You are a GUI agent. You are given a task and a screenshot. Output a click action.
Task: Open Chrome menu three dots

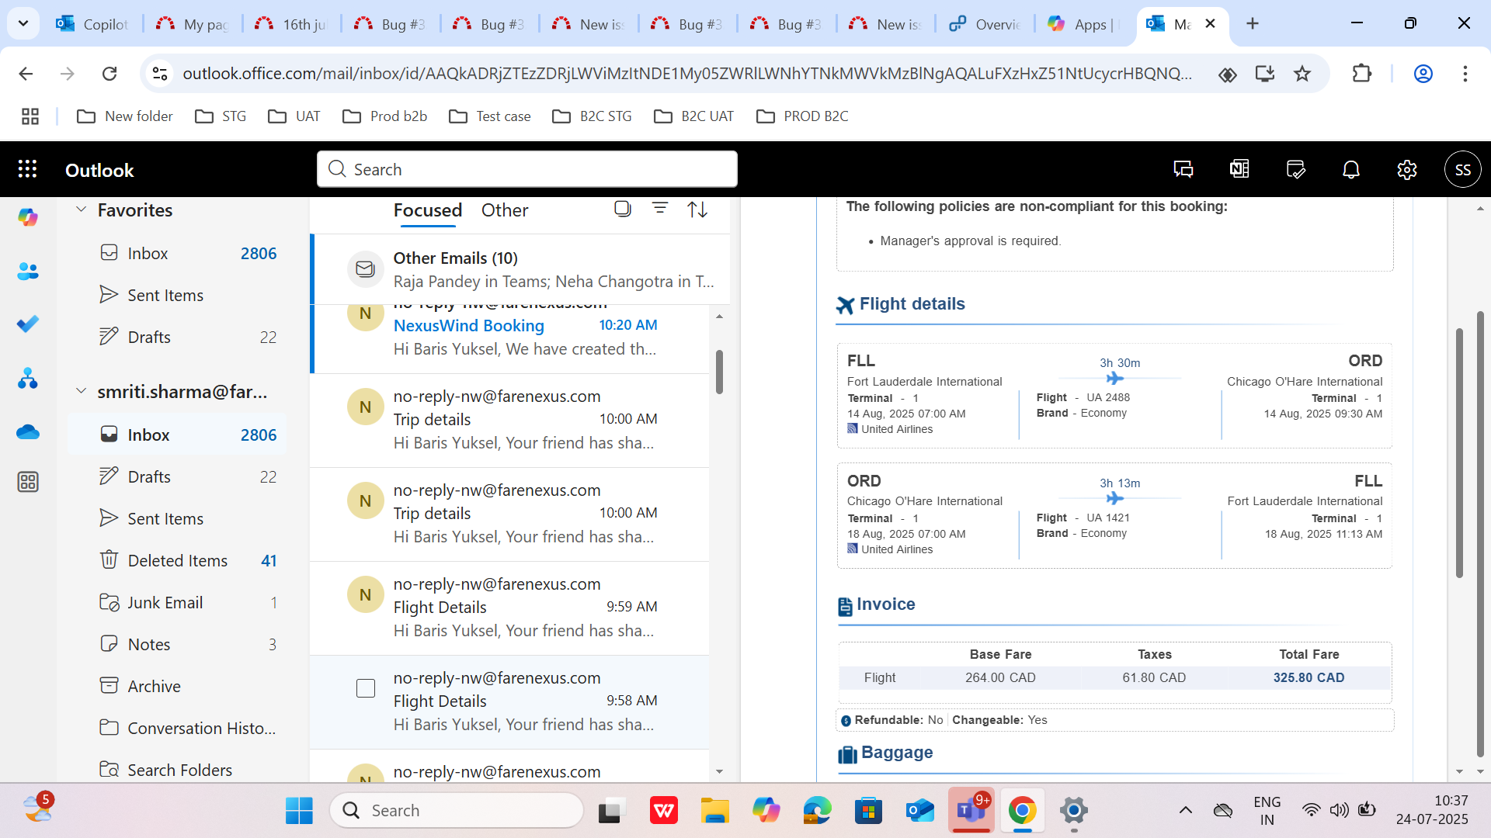[1465, 74]
